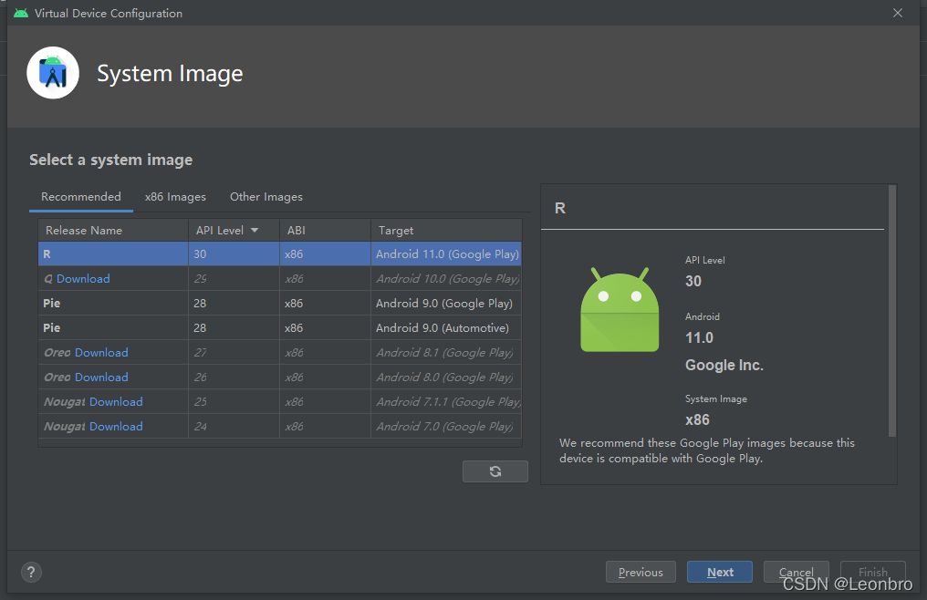Select Pie Android 9.0 (Google Play) row

click(x=279, y=304)
